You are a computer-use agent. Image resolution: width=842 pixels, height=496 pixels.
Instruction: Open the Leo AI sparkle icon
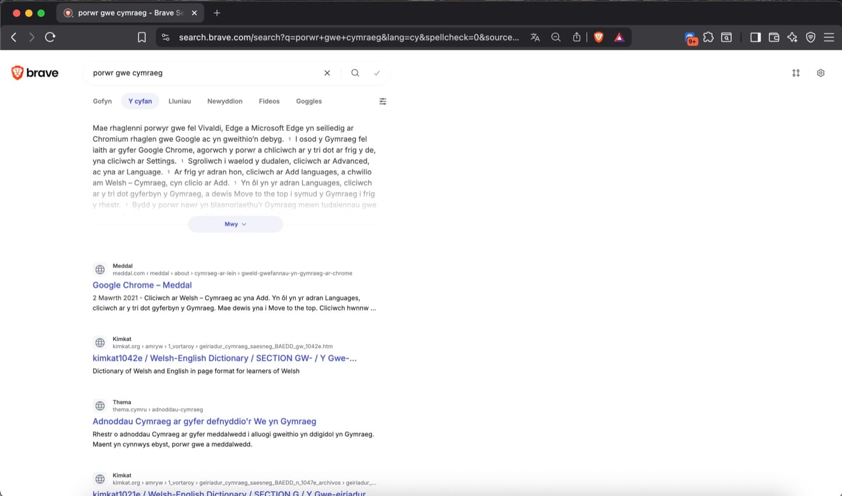pyautogui.click(x=792, y=37)
